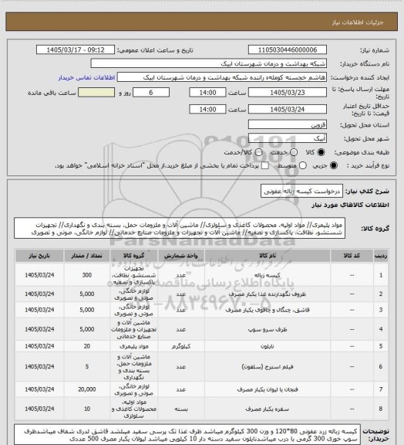Click the response deadline hour field 14:00
404x445 pixels.
[x=207, y=93]
